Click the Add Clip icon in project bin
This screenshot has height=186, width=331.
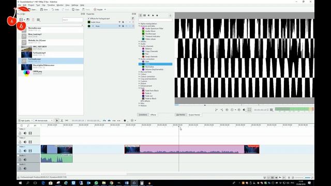point(21,20)
